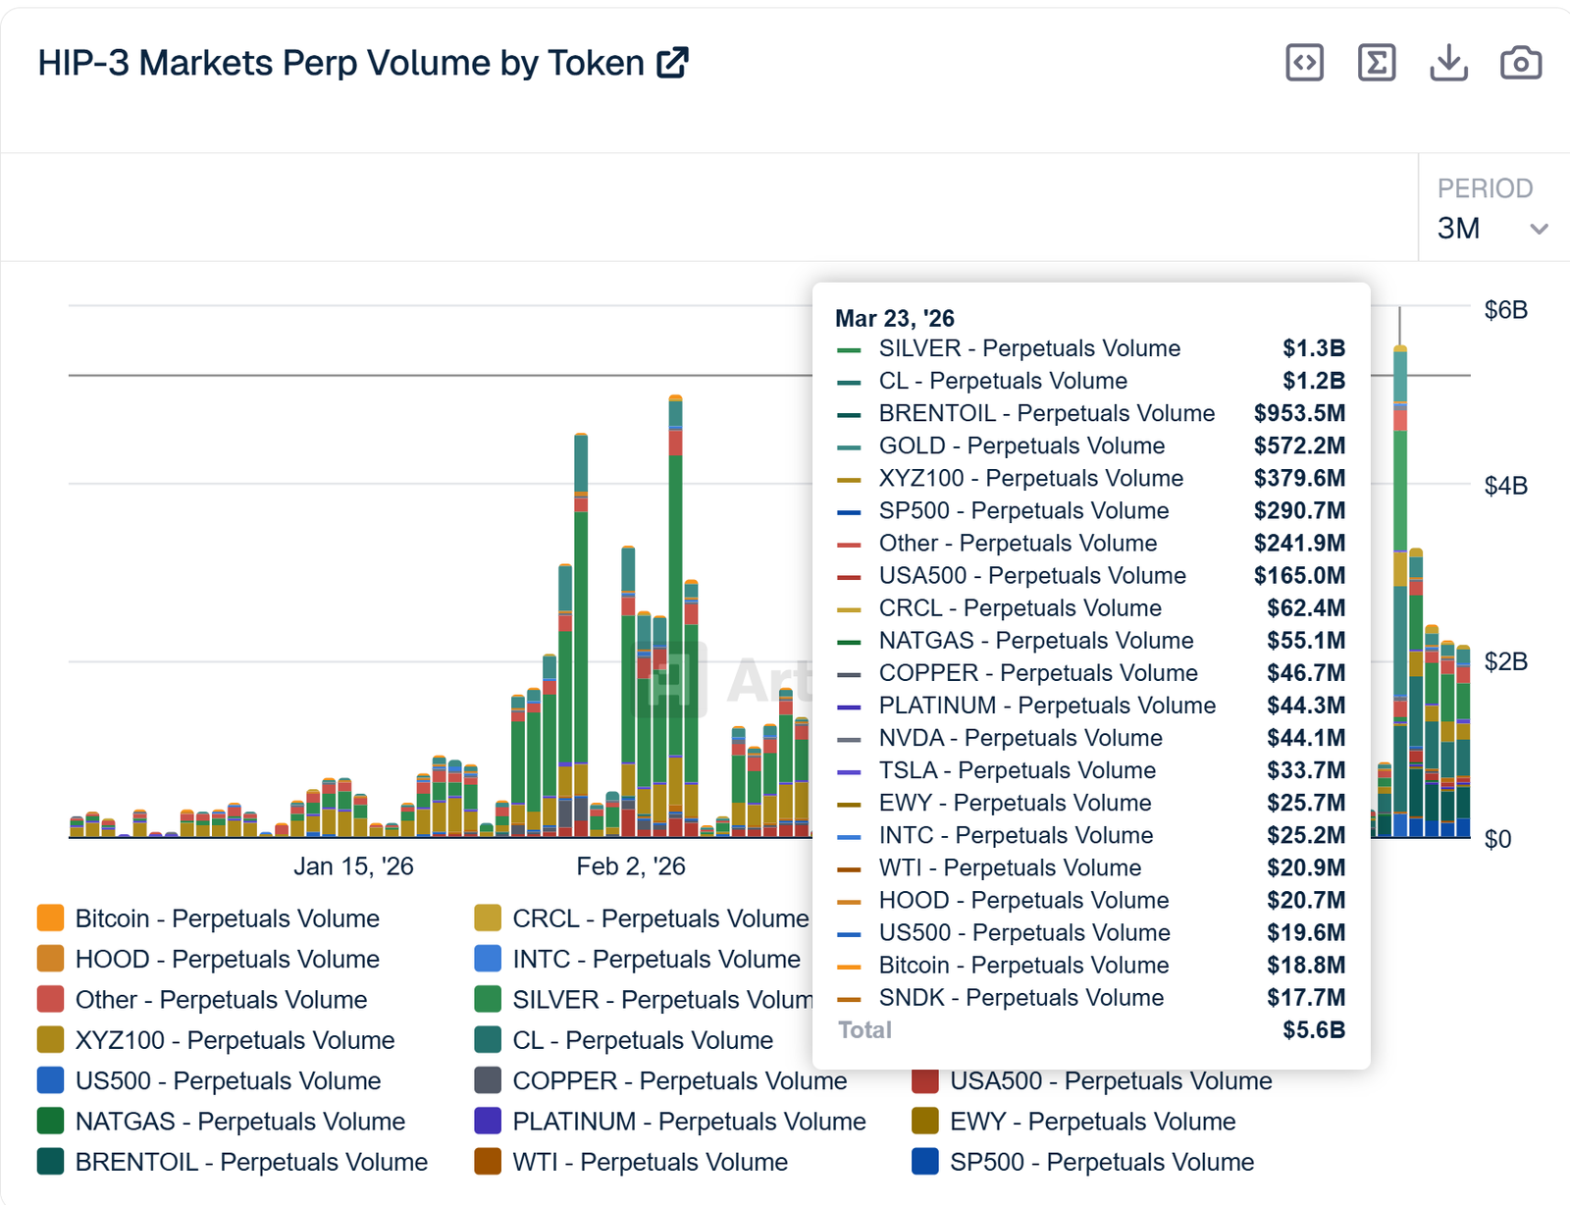Hide the EWY - Perpetuals Volume series
This screenshot has width=1570, height=1205.
[1090, 1121]
